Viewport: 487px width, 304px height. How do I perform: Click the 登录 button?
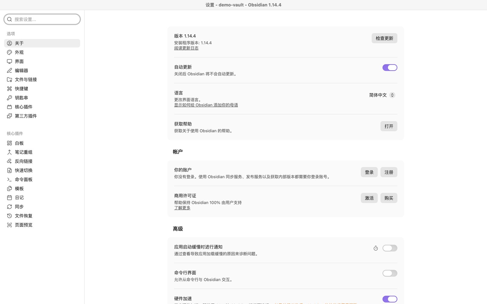coord(369,172)
